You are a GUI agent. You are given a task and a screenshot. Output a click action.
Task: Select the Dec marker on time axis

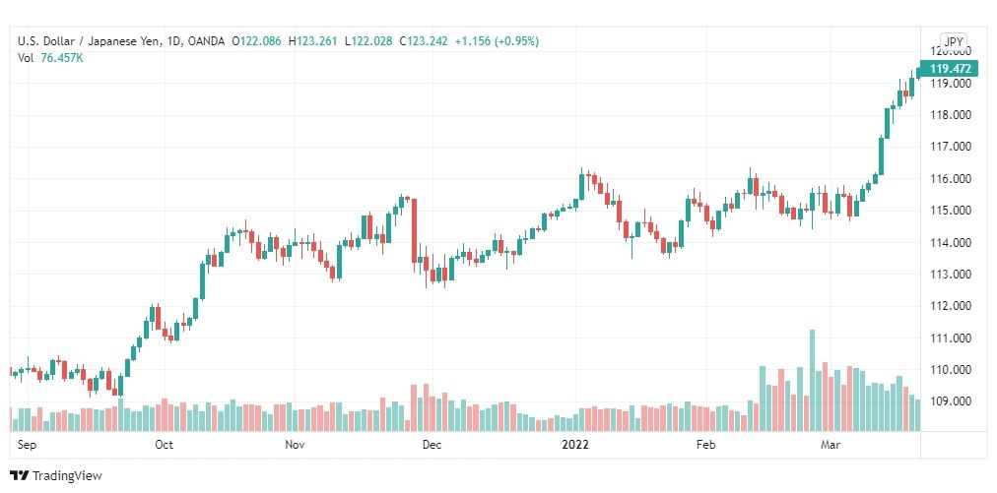[432, 445]
